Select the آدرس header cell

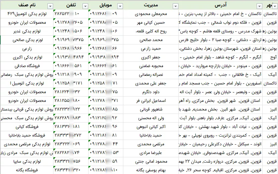[x=221, y=5]
